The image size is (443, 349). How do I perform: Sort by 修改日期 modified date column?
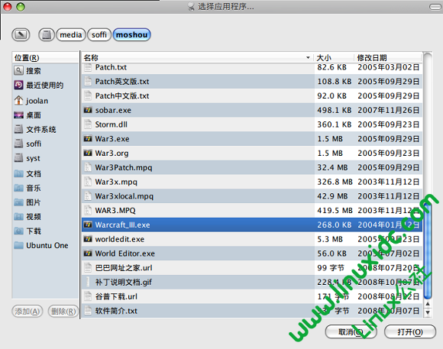click(388, 57)
